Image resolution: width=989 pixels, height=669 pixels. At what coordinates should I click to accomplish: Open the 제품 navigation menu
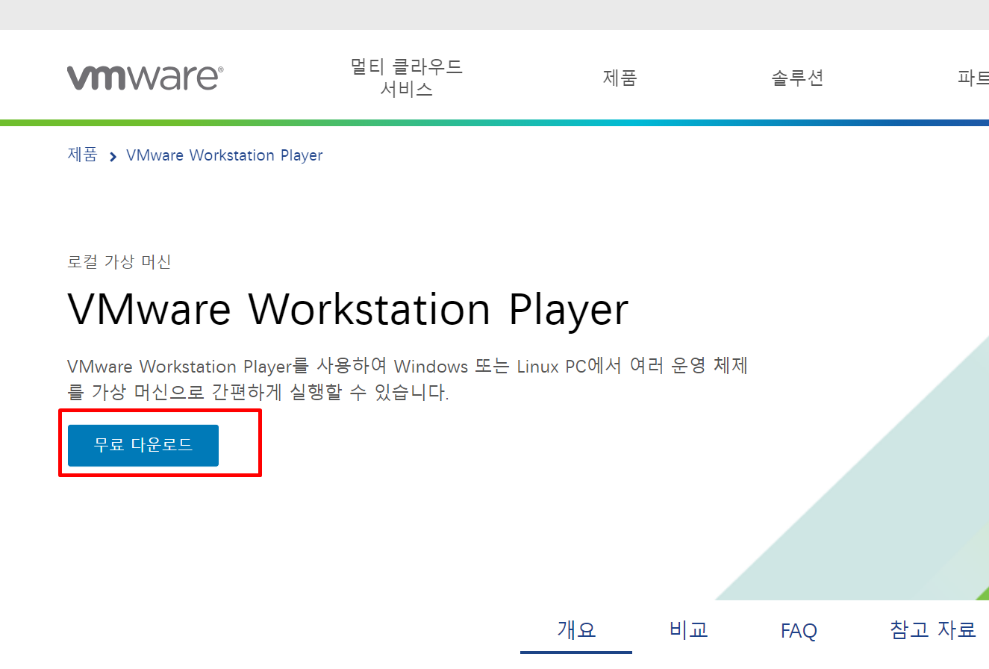tap(620, 78)
